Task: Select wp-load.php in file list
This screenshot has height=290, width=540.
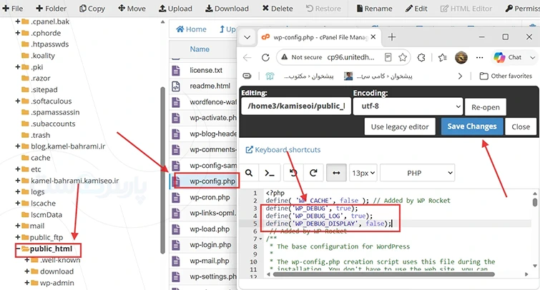Action: (x=210, y=229)
